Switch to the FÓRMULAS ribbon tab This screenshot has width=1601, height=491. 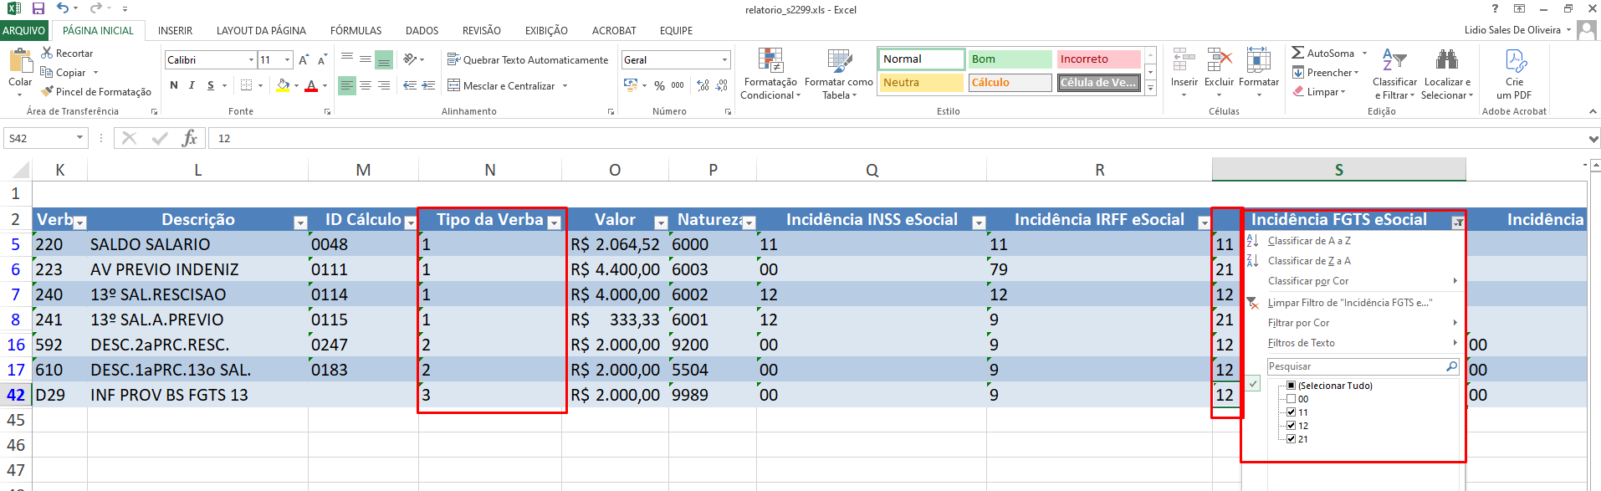click(355, 31)
